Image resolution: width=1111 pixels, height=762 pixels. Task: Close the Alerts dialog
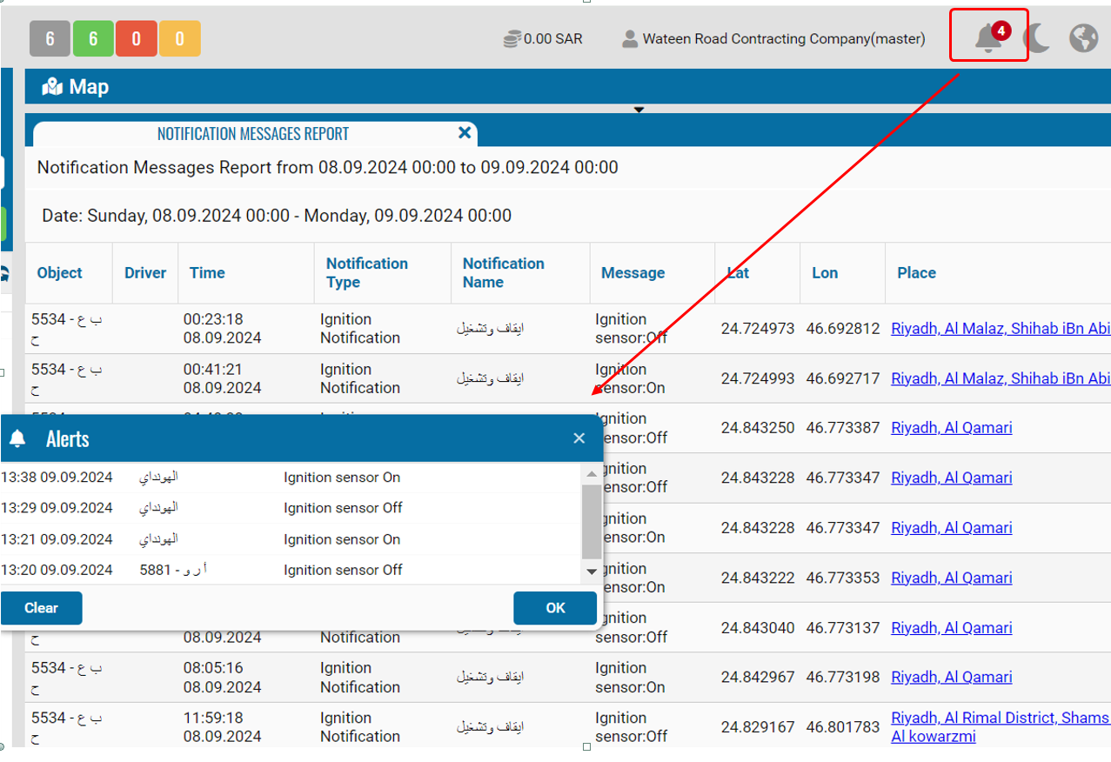click(x=579, y=438)
